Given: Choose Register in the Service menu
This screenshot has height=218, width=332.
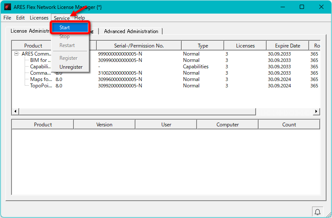Looking at the screenshot, I should [70, 58].
